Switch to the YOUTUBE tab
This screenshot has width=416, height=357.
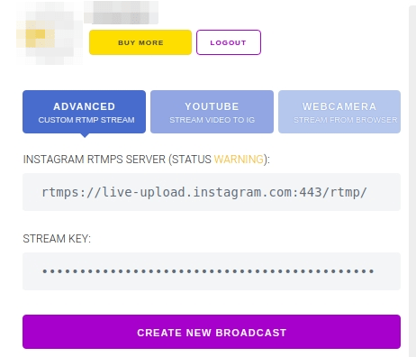[x=212, y=112]
